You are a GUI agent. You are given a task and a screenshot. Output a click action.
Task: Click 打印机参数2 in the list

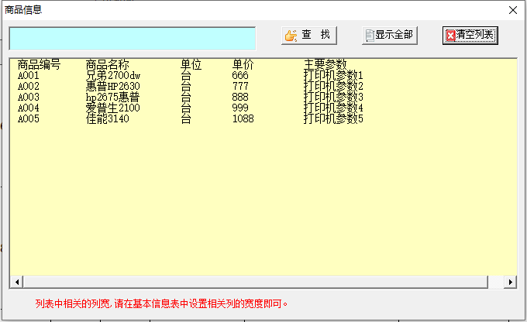tap(333, 86)
